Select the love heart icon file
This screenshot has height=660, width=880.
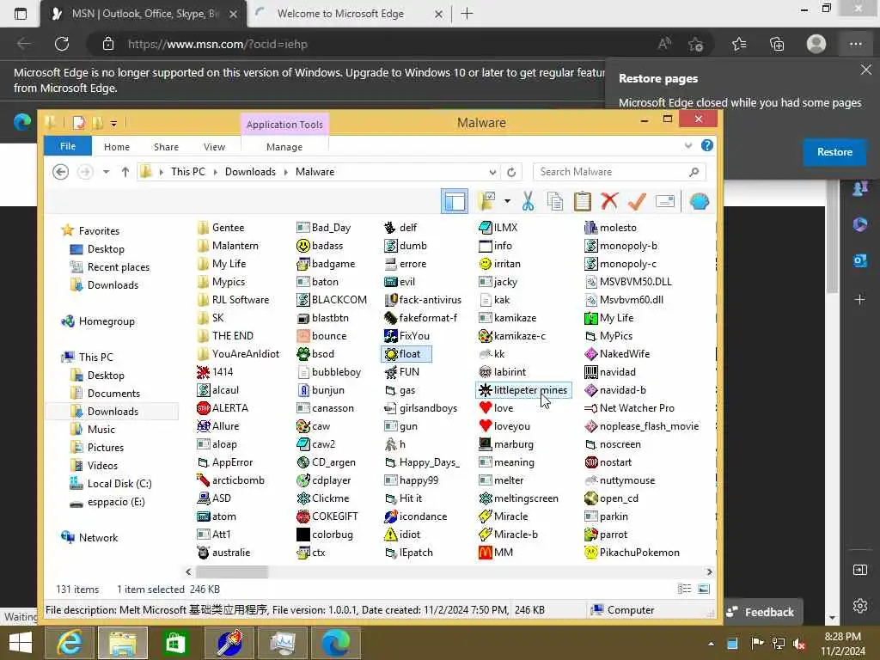tap(496, 408)
